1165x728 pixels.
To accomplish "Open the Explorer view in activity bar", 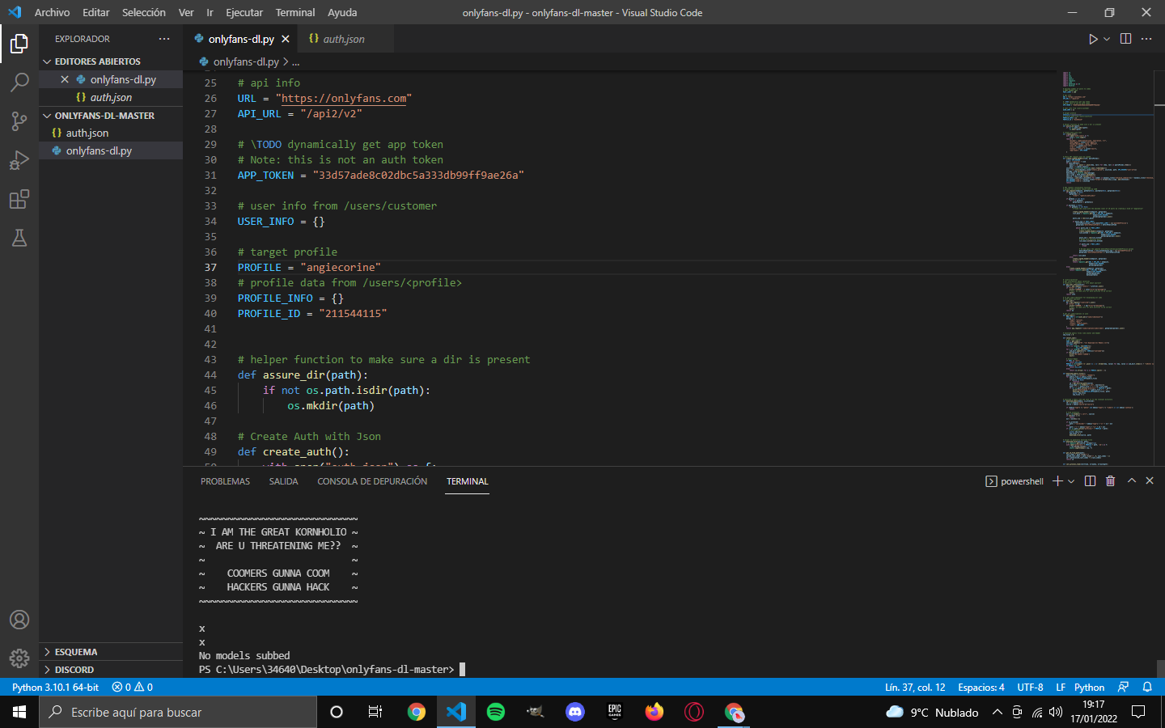I will pos(19,44).
